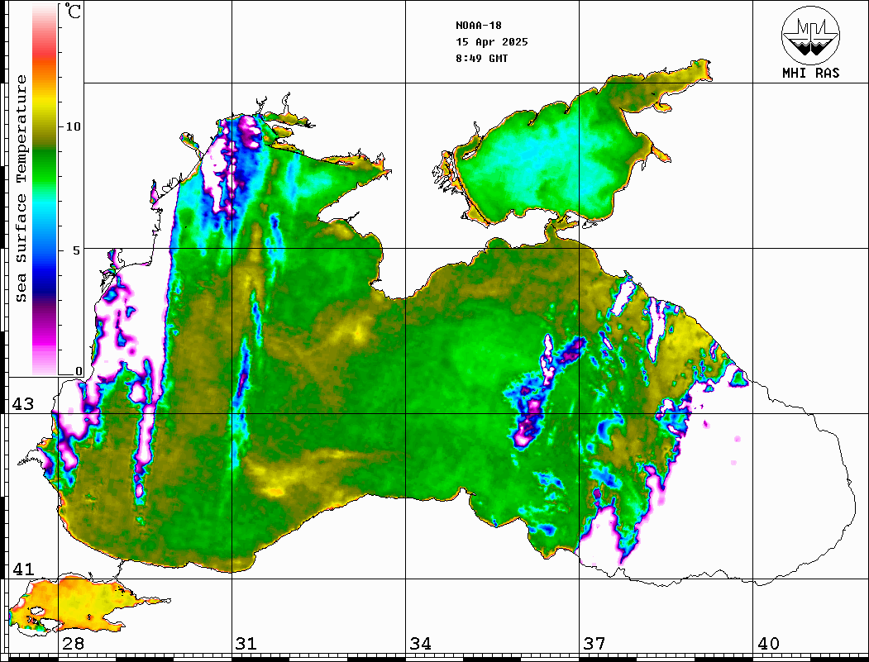Click the 'NOAA-18' satellite label
This screenshot has height=662, width=869.
[478, 26]
